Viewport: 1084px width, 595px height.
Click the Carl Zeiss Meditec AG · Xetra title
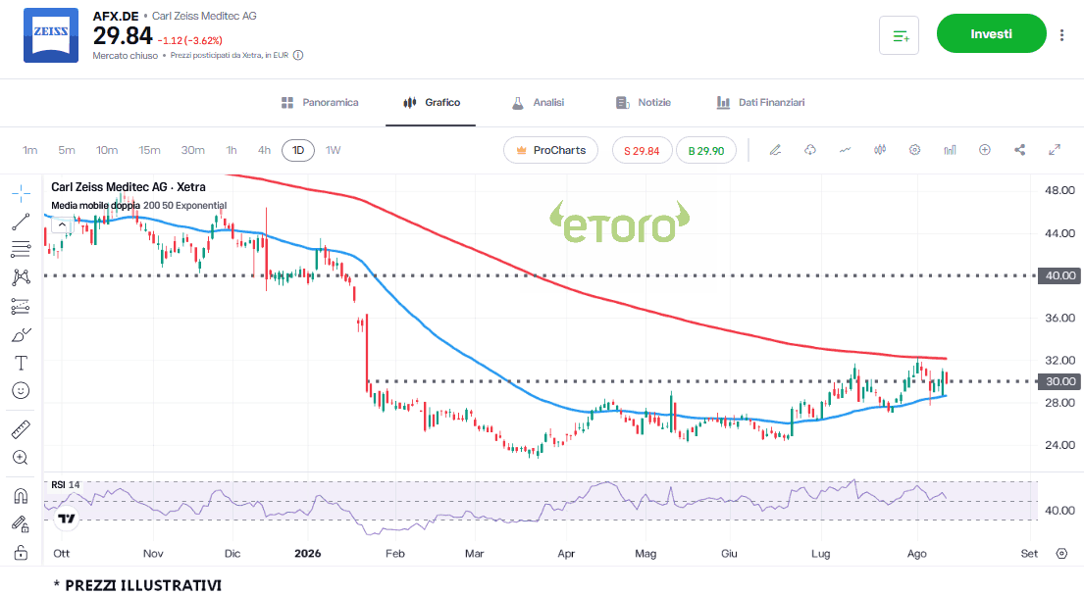[129, 187]
